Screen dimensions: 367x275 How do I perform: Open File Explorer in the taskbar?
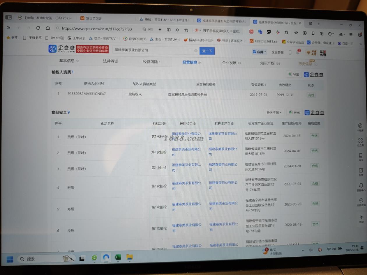point(130,257)
